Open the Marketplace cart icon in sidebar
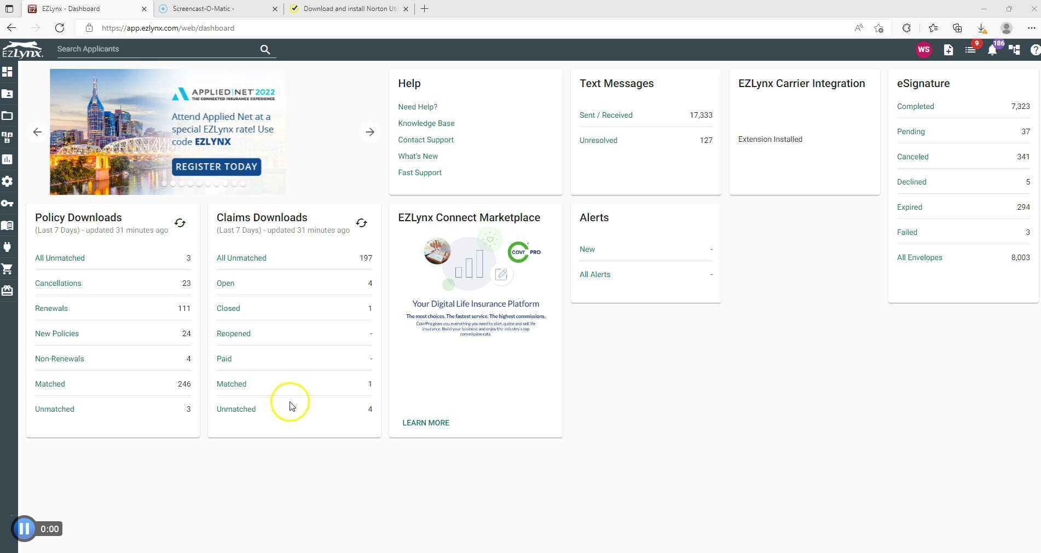This screenshot has height=553, width=1041. click(8, 269)
